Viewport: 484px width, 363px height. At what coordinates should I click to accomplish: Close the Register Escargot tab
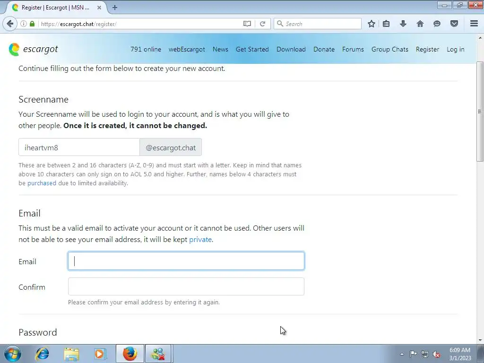coord(99,8)
